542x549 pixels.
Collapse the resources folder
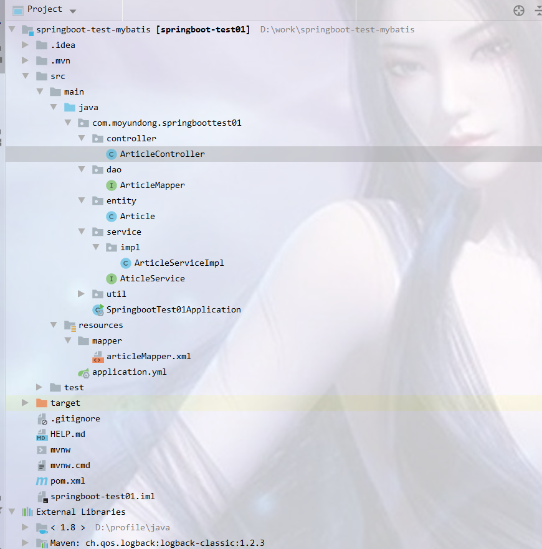tap(54, 325)
